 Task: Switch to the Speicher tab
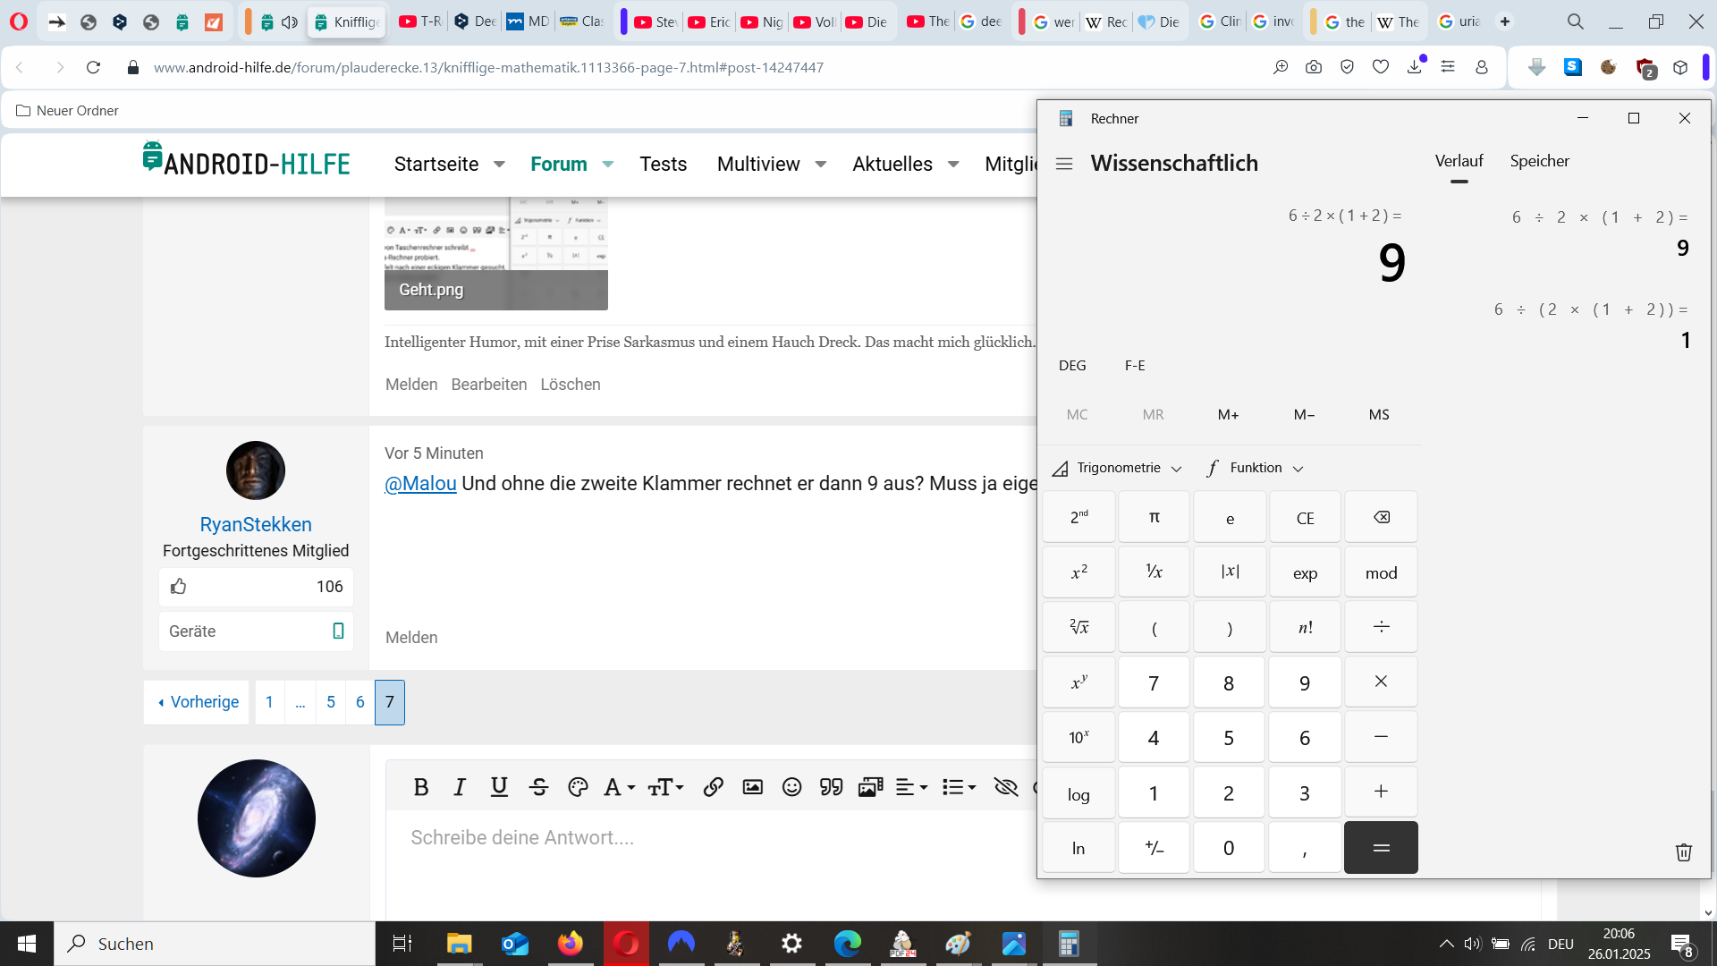[1539, 161]
